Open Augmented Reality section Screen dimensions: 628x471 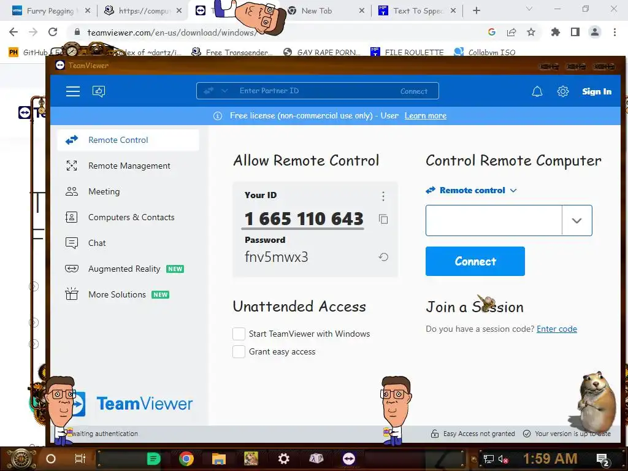coord(128,269)
